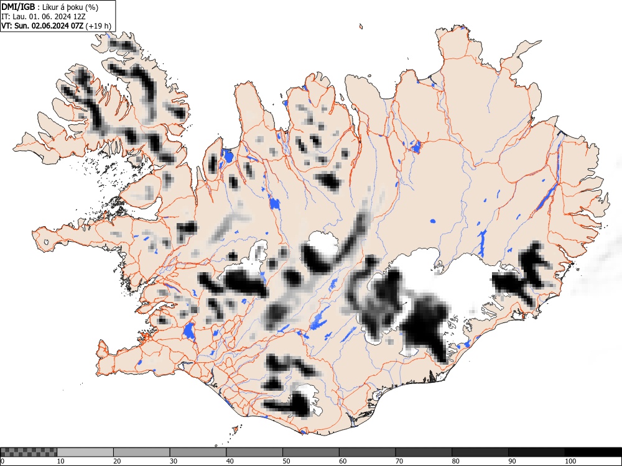This screenshot has width=622, height=466.
Task: Click the 20–30 percent legend swatch
Action: point(142,452)
